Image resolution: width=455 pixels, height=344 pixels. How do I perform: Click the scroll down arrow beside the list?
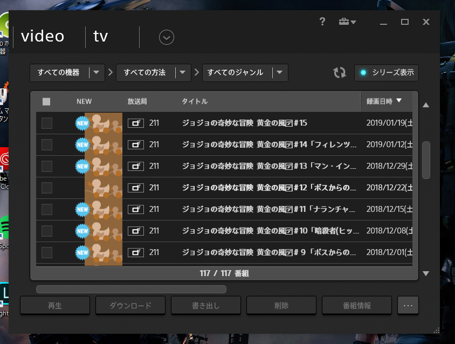coord(426,273)
